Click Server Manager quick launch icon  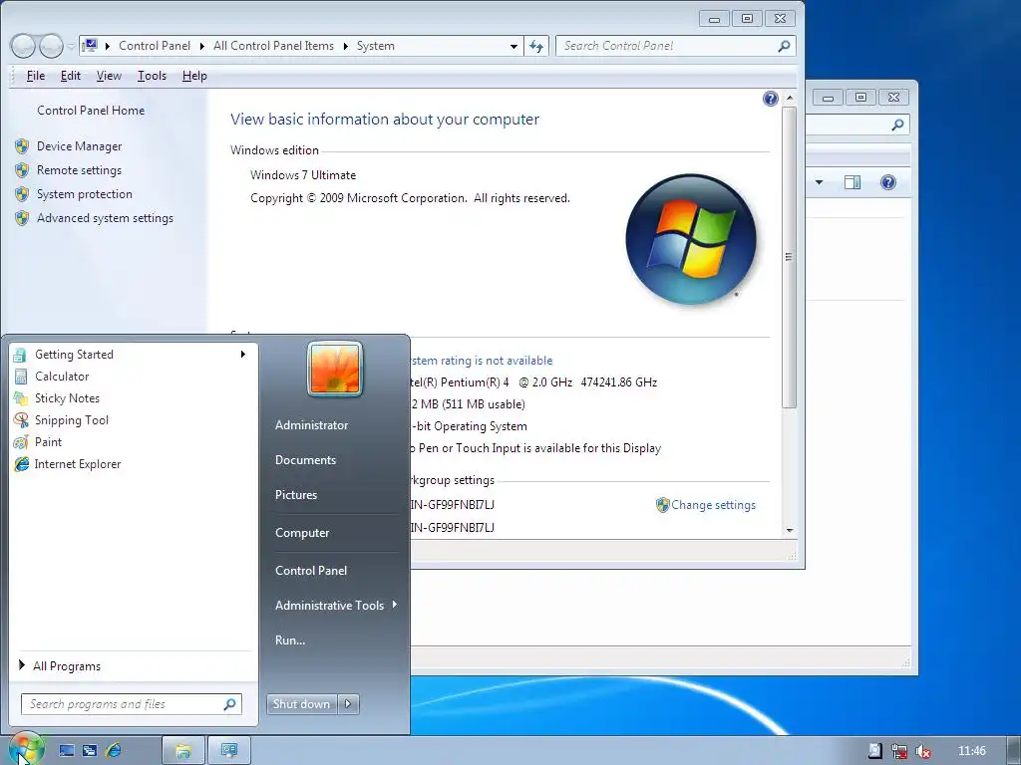(67, 751)
